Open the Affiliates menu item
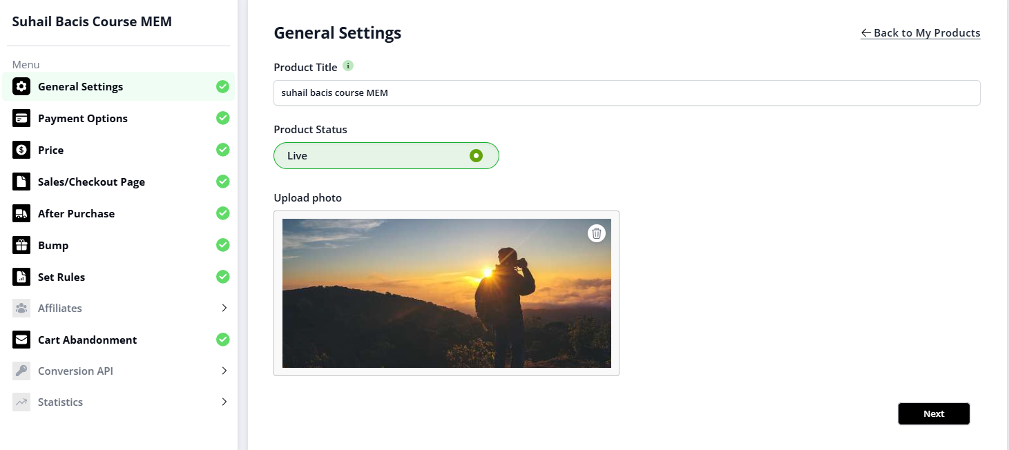 (118, 308)
